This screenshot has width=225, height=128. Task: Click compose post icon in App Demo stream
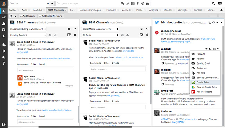click(x=141, y=35)
